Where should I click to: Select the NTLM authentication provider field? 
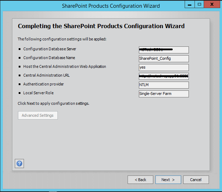point(164,85)
